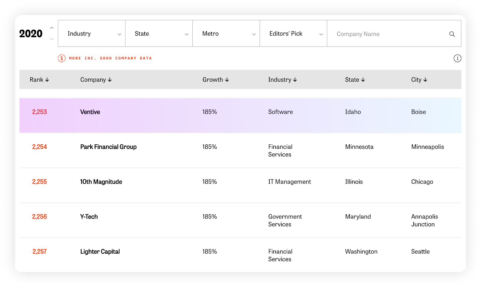The image size is (481, 287).
Task: Open Lighter Capital company entry
Action: click(x=100, y=252)
